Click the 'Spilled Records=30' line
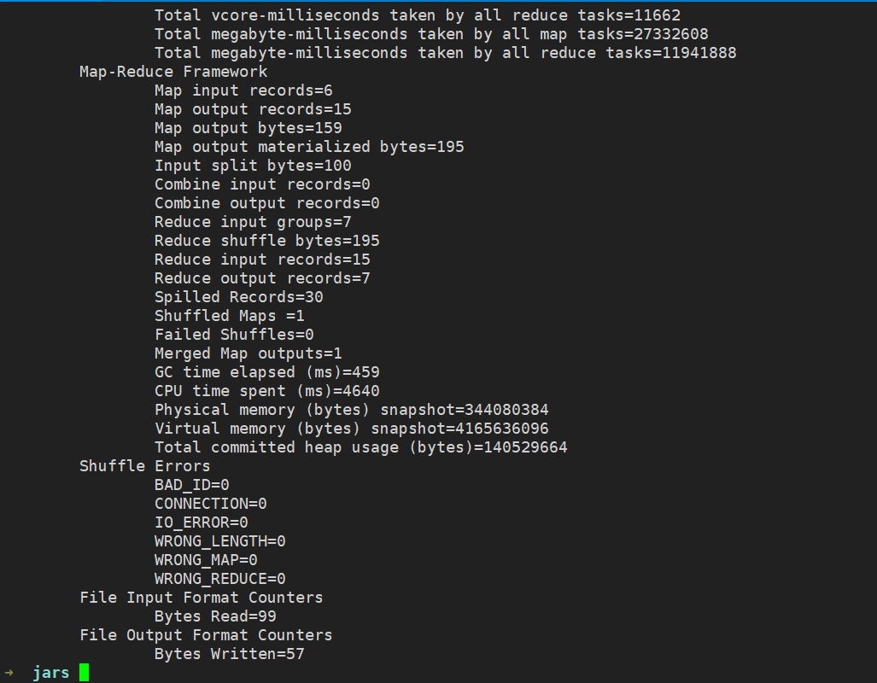The width and height of the screenshot is (877, 683). pyautogui.click(x=238, y=297)
